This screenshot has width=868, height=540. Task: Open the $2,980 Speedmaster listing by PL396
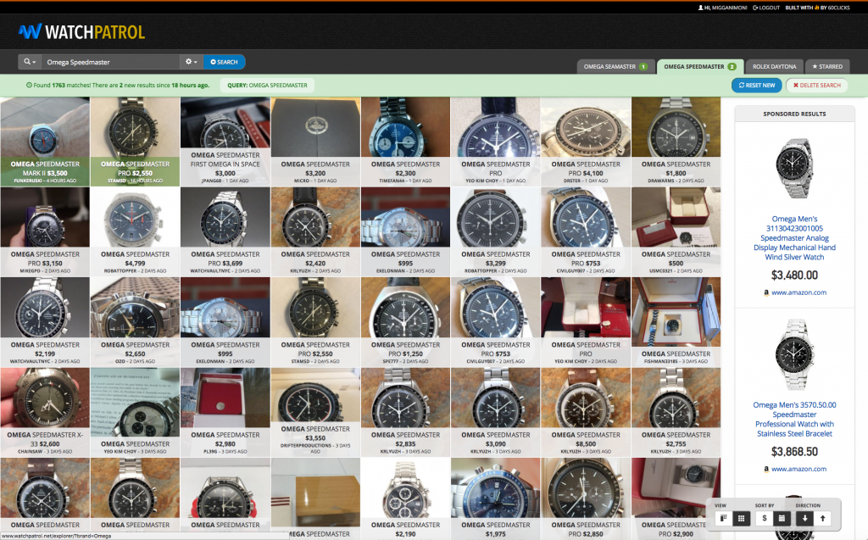pyautogui.click(x=225, y=412)
